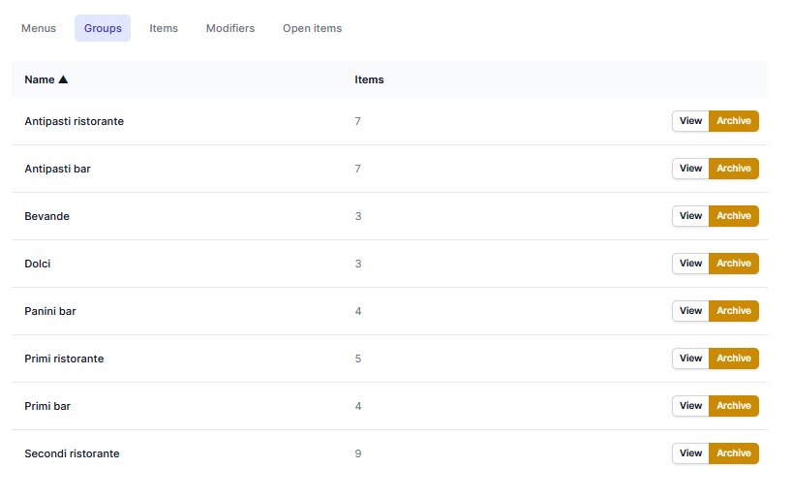The height and width of the screenshot is (499, 792).
Task: Open the Menus tab
Action: click(x=39, y=28)
